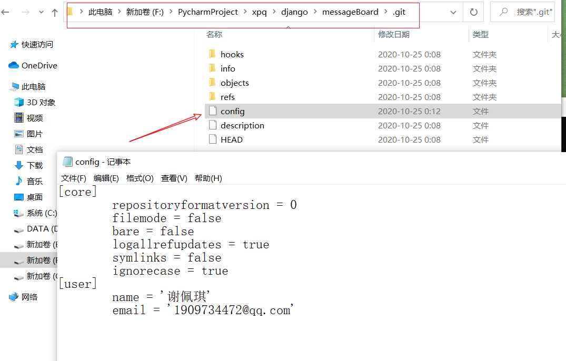Click the refresh button in address bar

click(x=473, y=12)
